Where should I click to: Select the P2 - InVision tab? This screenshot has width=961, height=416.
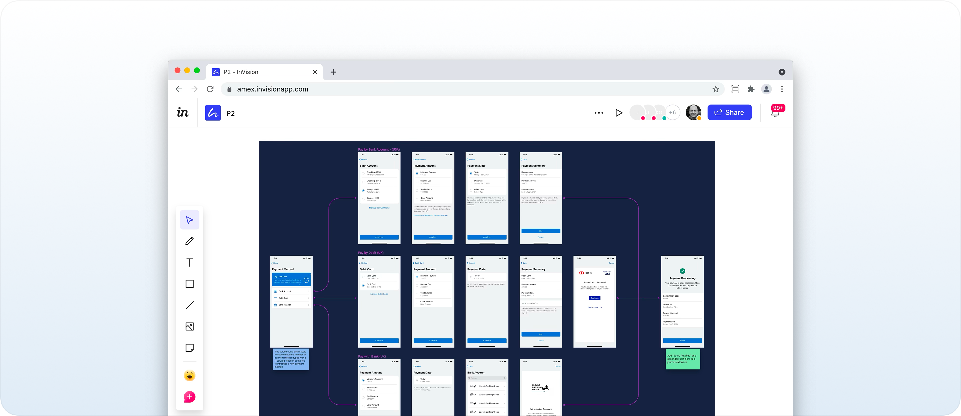point(265,72)
